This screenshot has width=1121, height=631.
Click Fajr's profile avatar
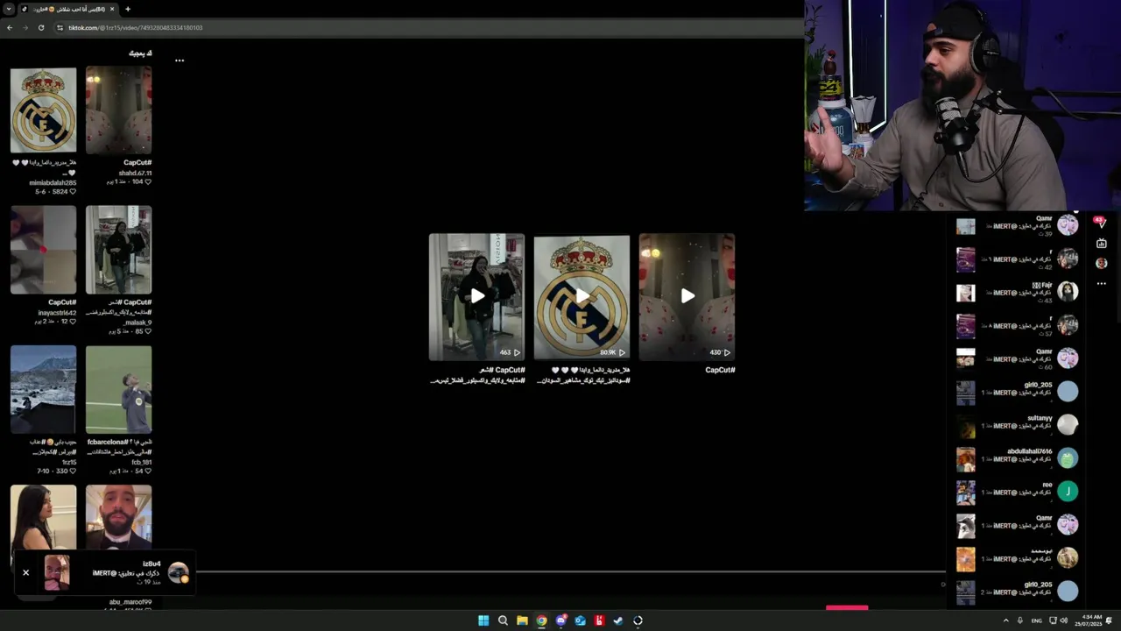[x=1068, y=292]
